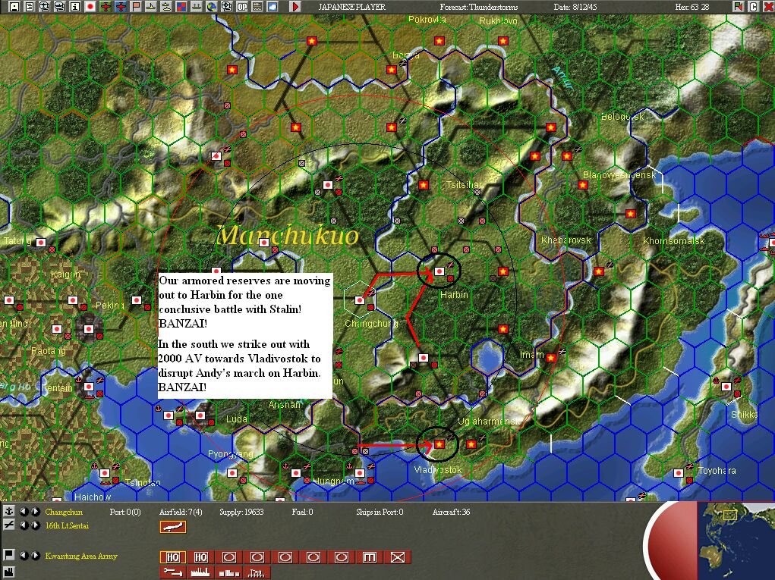
Task: Click the red and blue checkered icon
Action: [181, 7]
